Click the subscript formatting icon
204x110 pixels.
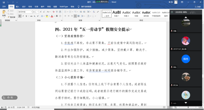[x=34, y=16]
